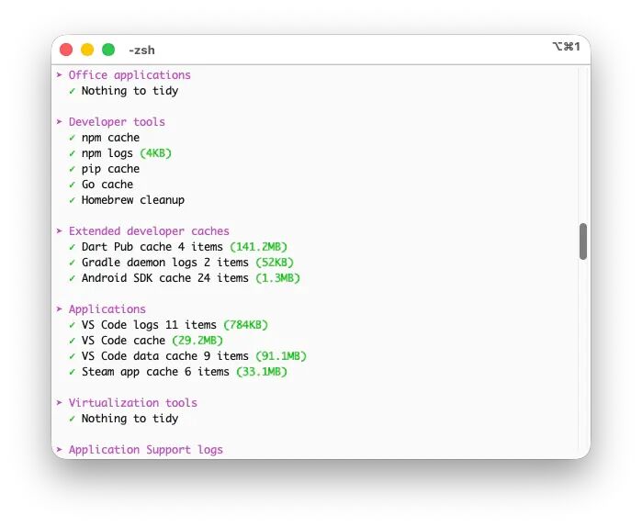This screenshot has width=642, height=527.
Task: Click the Homebrew cleanup line
Action: pos(133,200)
